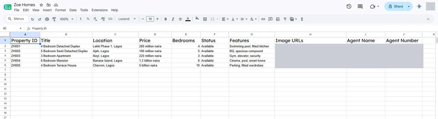The width and height of the screenshot is (438, 119).
Task: Open the Data menu
Action: tap(73, 10)
